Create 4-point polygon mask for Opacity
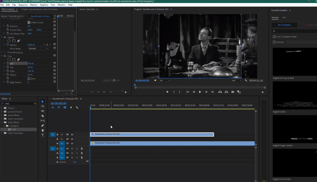This screenshot has width=317, height=182. pos(14,41)
